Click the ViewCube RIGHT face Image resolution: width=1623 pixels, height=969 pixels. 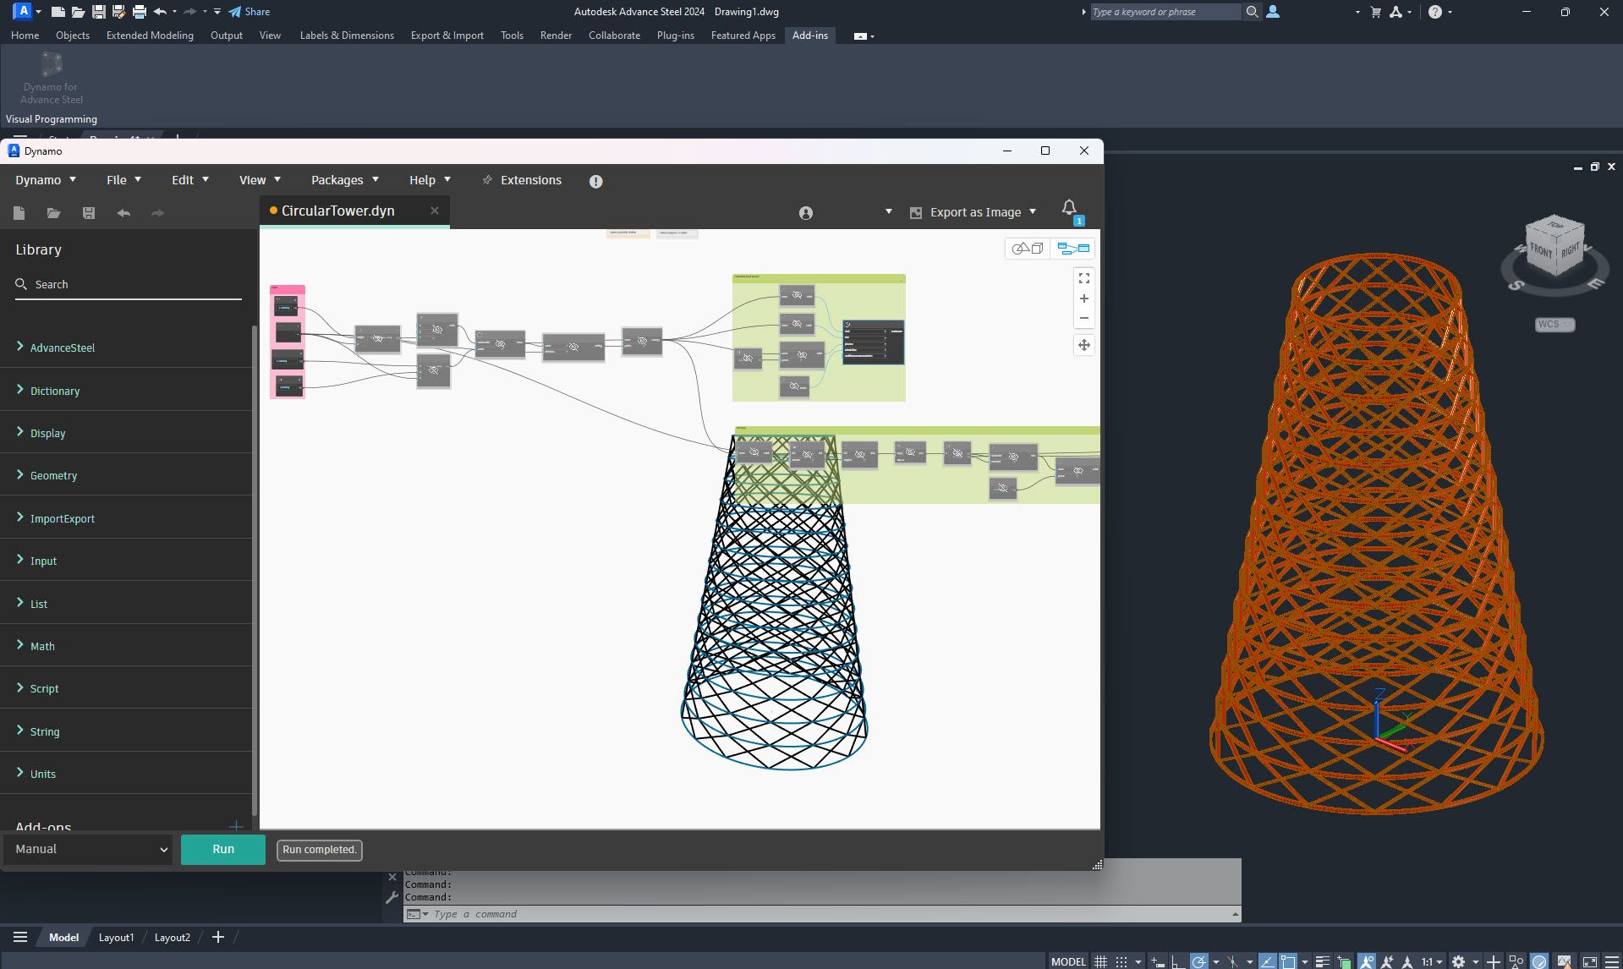(x=1570, y=250)
